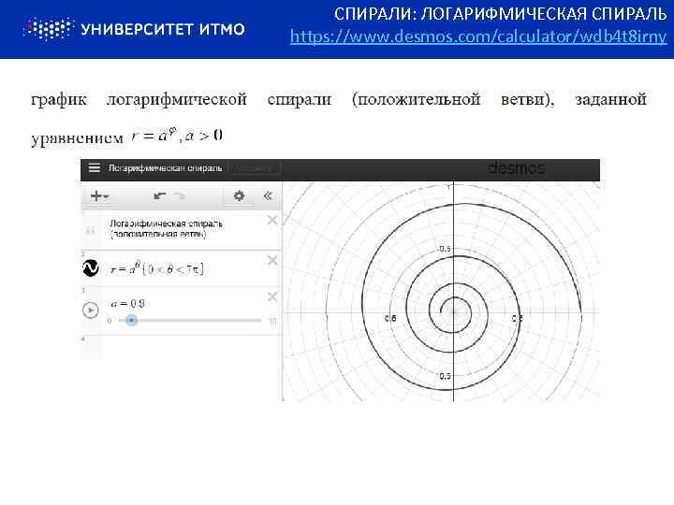Click the slider maximum value 10
Screen dimensions: 674x505
(272, 321)
